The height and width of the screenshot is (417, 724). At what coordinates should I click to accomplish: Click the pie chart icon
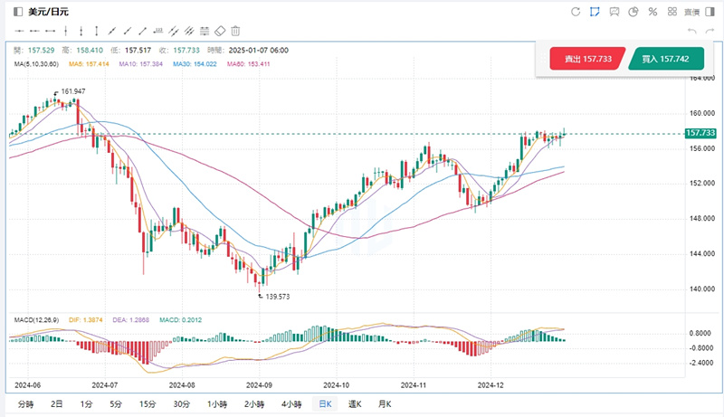[x=633, y=12]
